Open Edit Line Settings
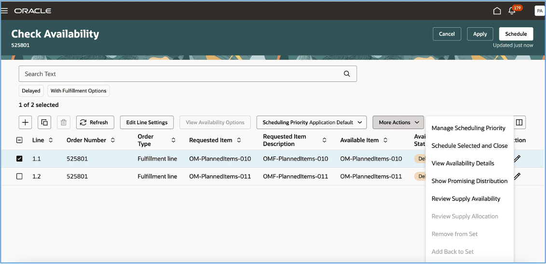 (147, 122)
